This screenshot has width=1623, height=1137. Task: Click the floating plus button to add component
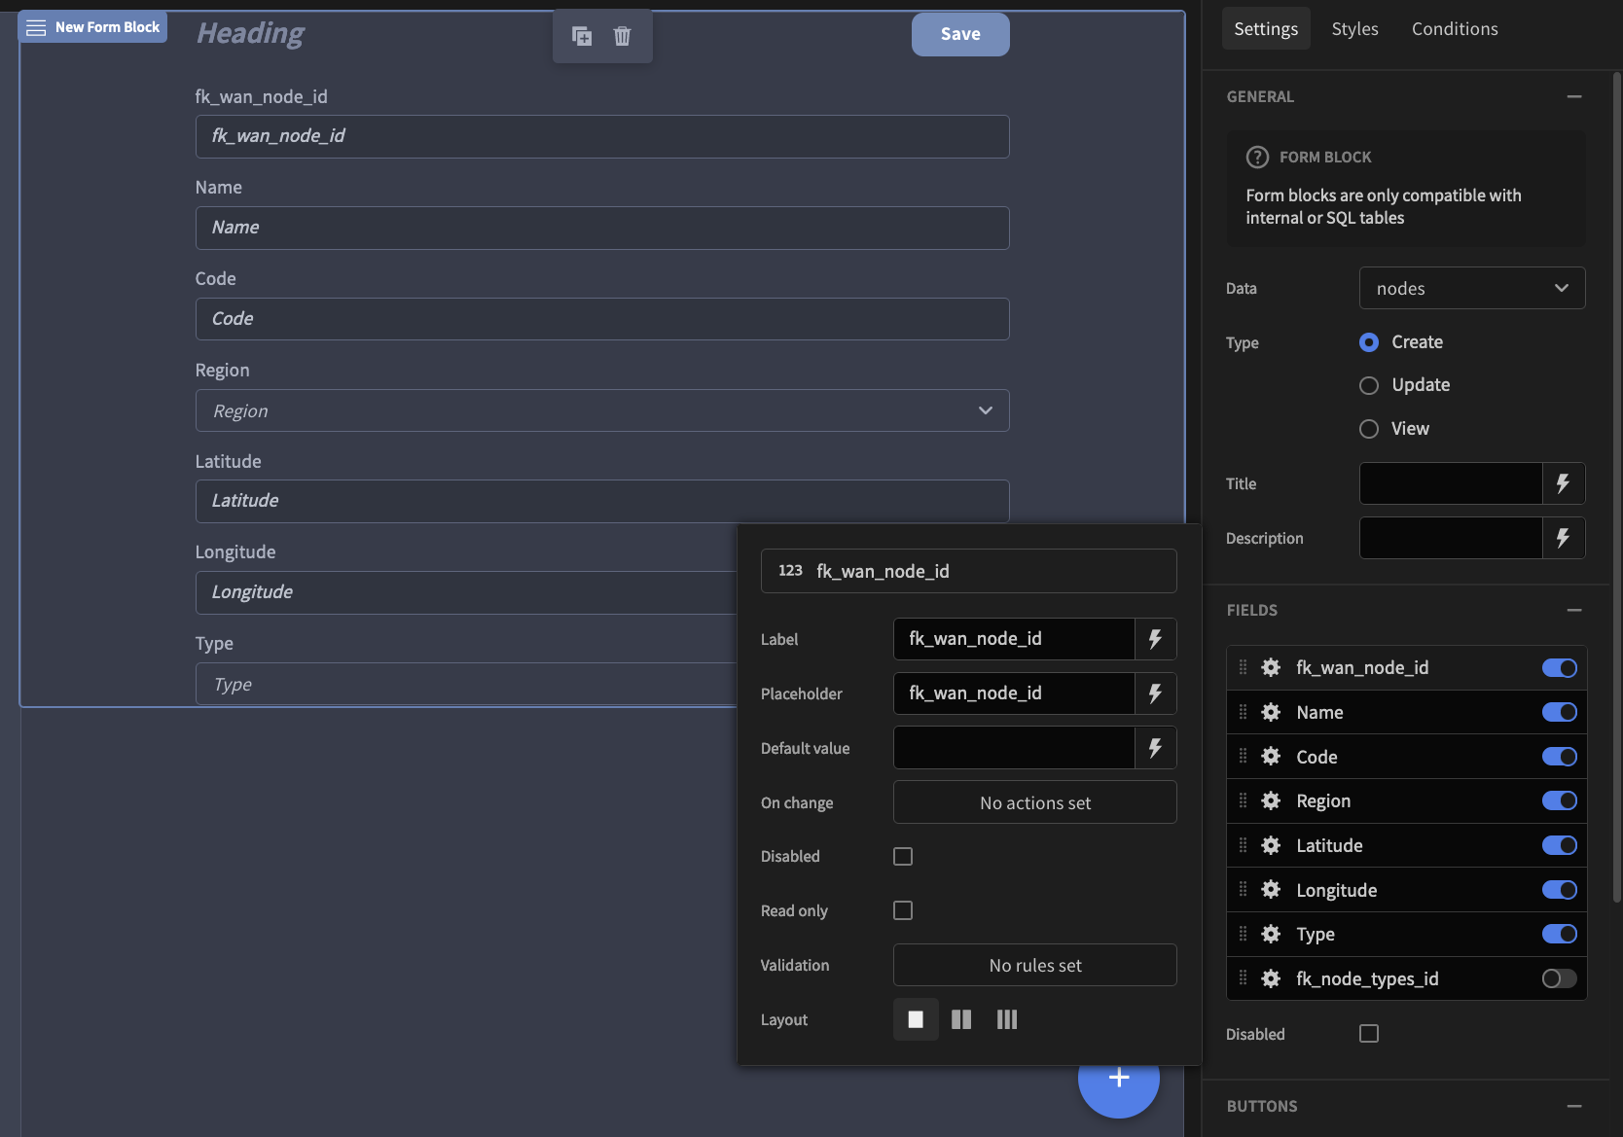tap(1118, 1078)
